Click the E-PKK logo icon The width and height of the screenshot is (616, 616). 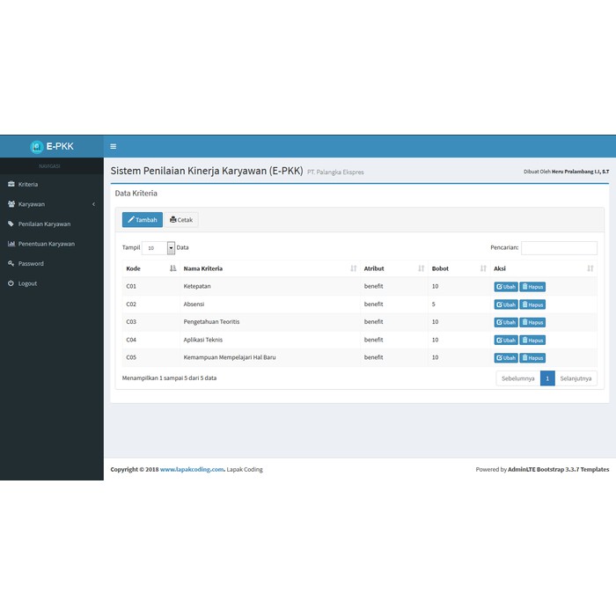pyautogui.click(x=37, y=147)
